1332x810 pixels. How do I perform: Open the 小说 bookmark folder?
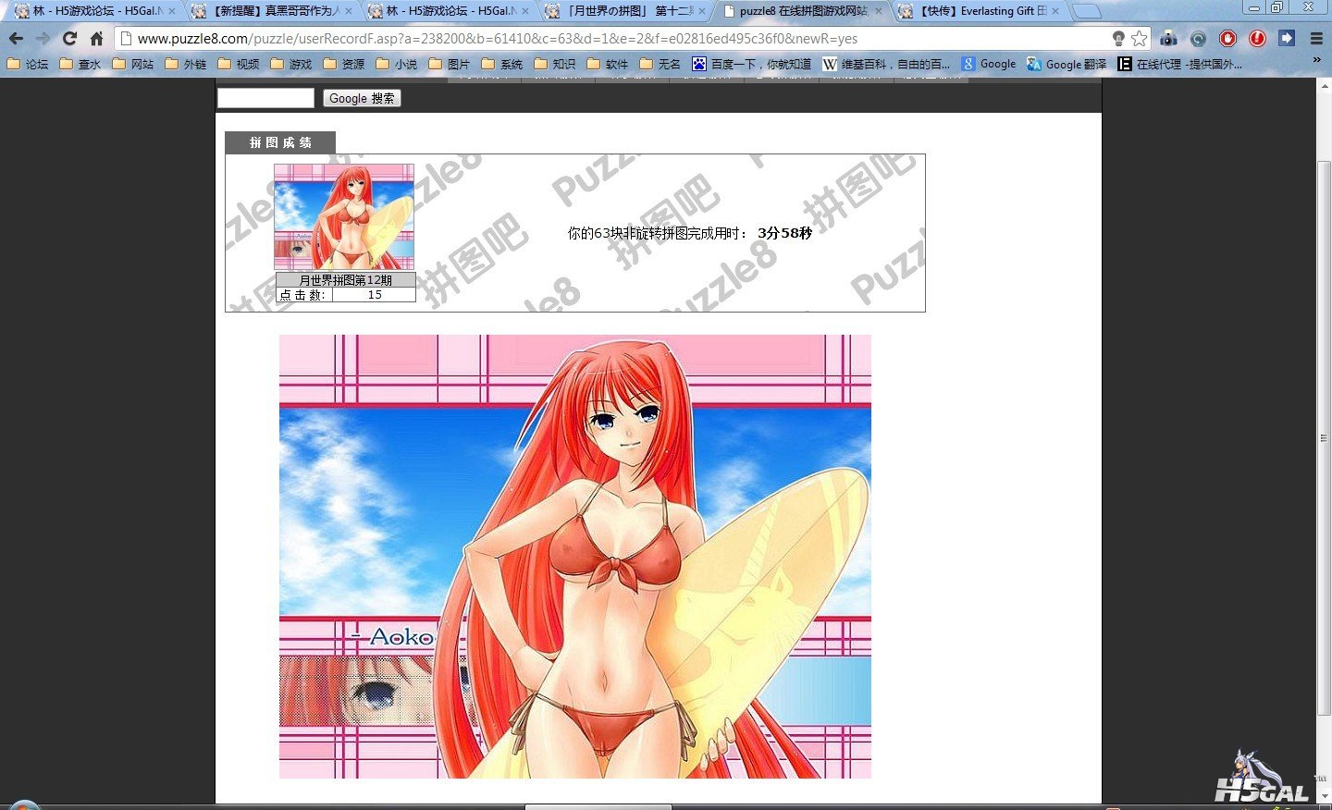pos(397,64)
